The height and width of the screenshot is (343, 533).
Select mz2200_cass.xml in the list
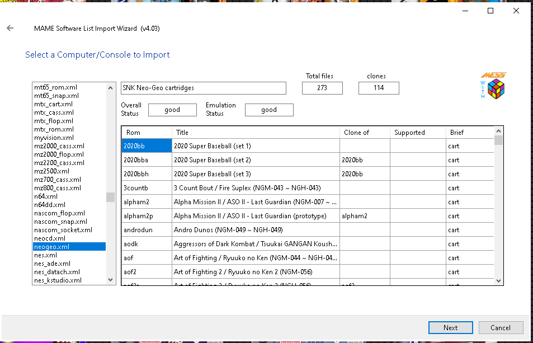[69, 163]
